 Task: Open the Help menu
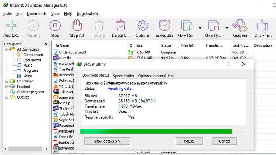[x=68, y=14]
